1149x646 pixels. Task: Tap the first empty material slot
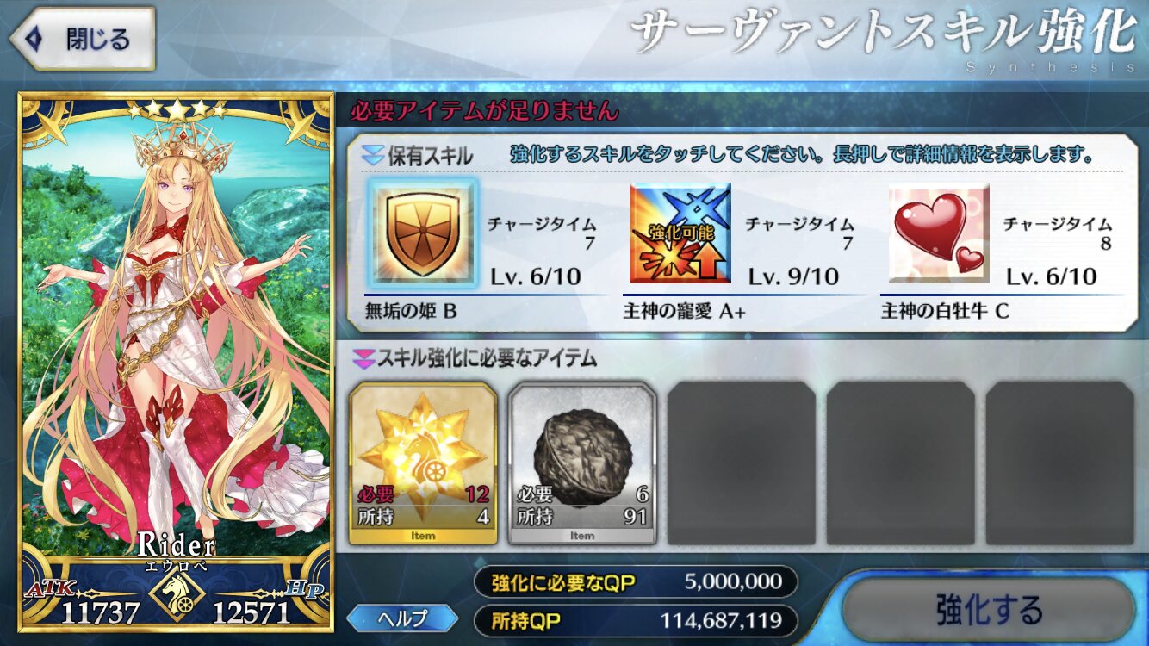tap(742, 463)
